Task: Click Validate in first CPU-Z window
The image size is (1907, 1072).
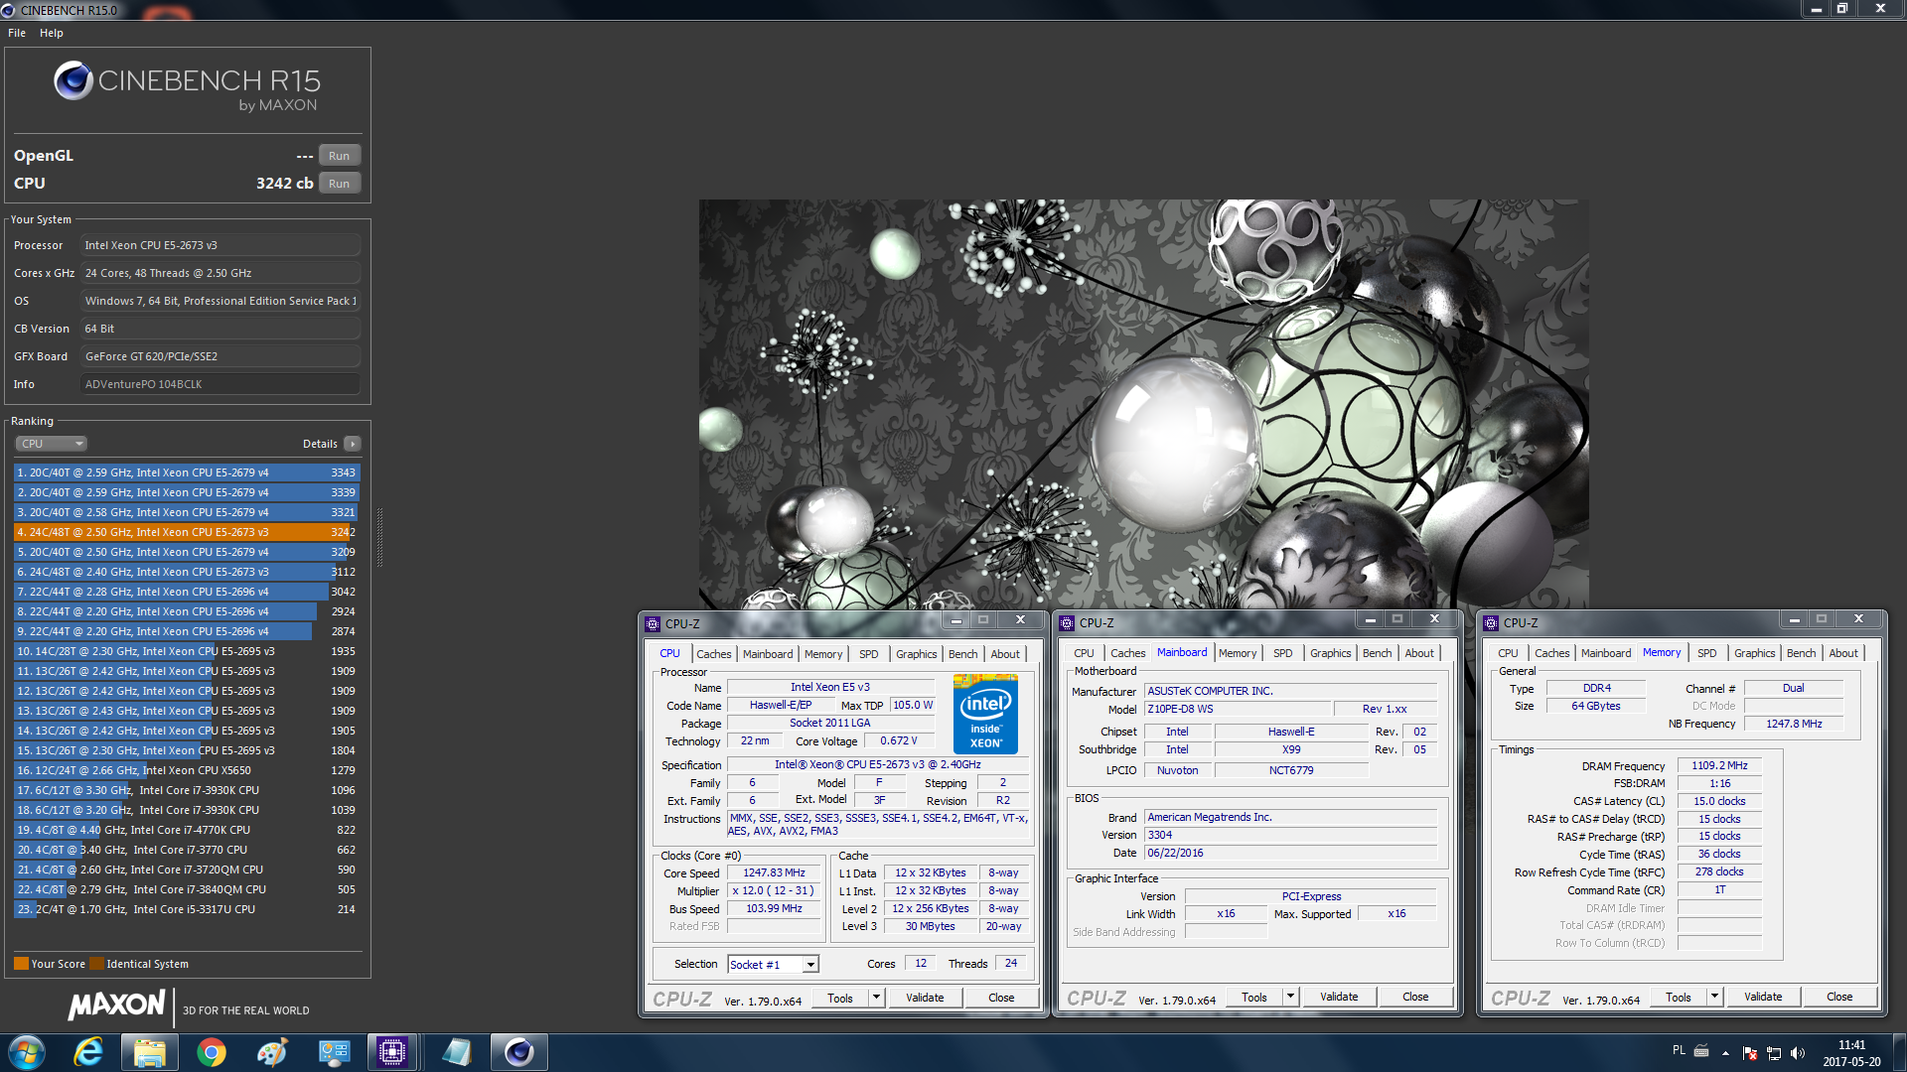Action: click(925, 999)
